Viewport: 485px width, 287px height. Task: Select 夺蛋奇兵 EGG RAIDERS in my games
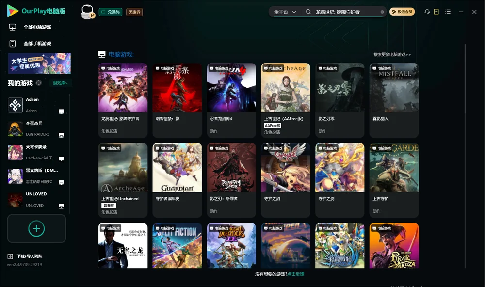pyautogui.click(x=36, y=128)
